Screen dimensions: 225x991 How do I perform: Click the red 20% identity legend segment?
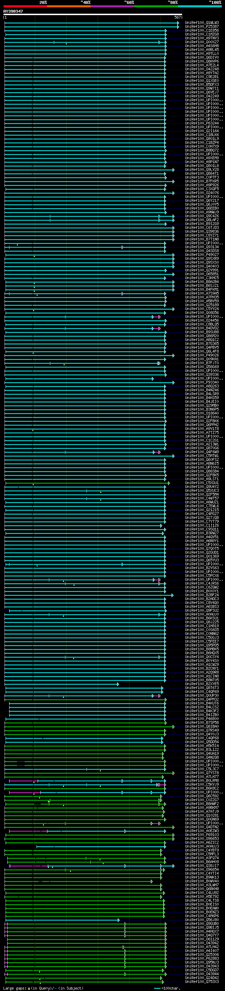coord(25,6)
